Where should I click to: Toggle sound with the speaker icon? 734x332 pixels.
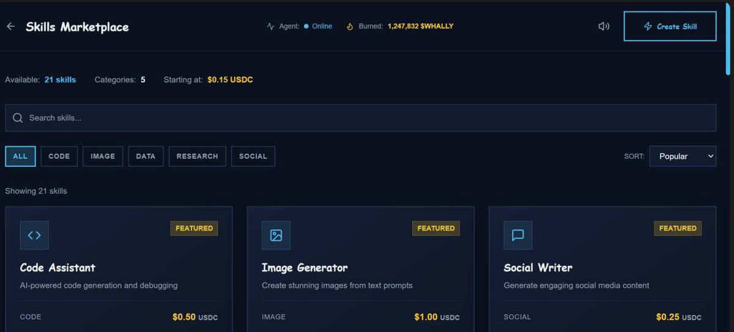click(604, 26)
